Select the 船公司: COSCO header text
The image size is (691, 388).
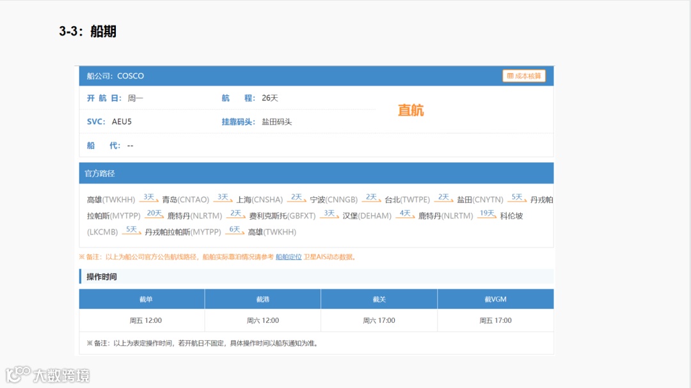[x=115, y=76]
